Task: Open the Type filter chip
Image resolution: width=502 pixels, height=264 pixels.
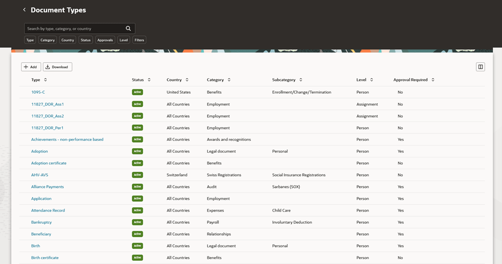Action: click(30, 40)
